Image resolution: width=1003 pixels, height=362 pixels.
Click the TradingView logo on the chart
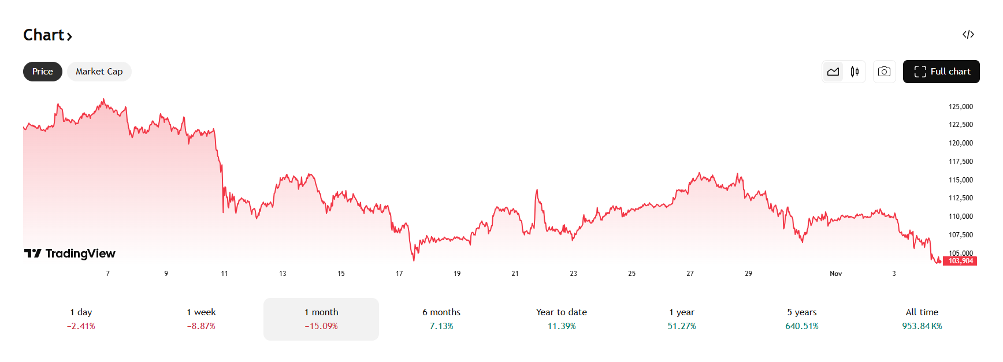[x=69, y=253]
